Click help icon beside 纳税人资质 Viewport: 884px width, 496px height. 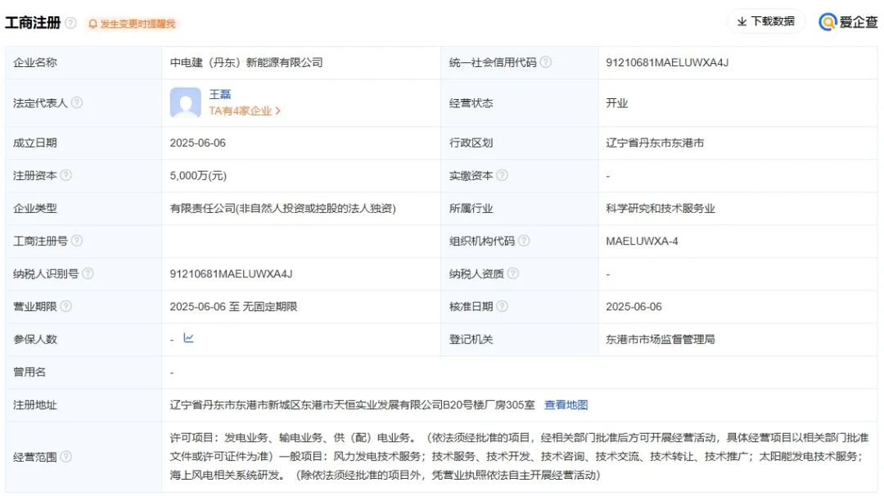512,273
